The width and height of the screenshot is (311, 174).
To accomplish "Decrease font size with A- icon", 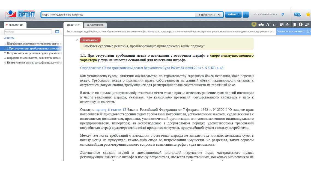I will [274, 25].
